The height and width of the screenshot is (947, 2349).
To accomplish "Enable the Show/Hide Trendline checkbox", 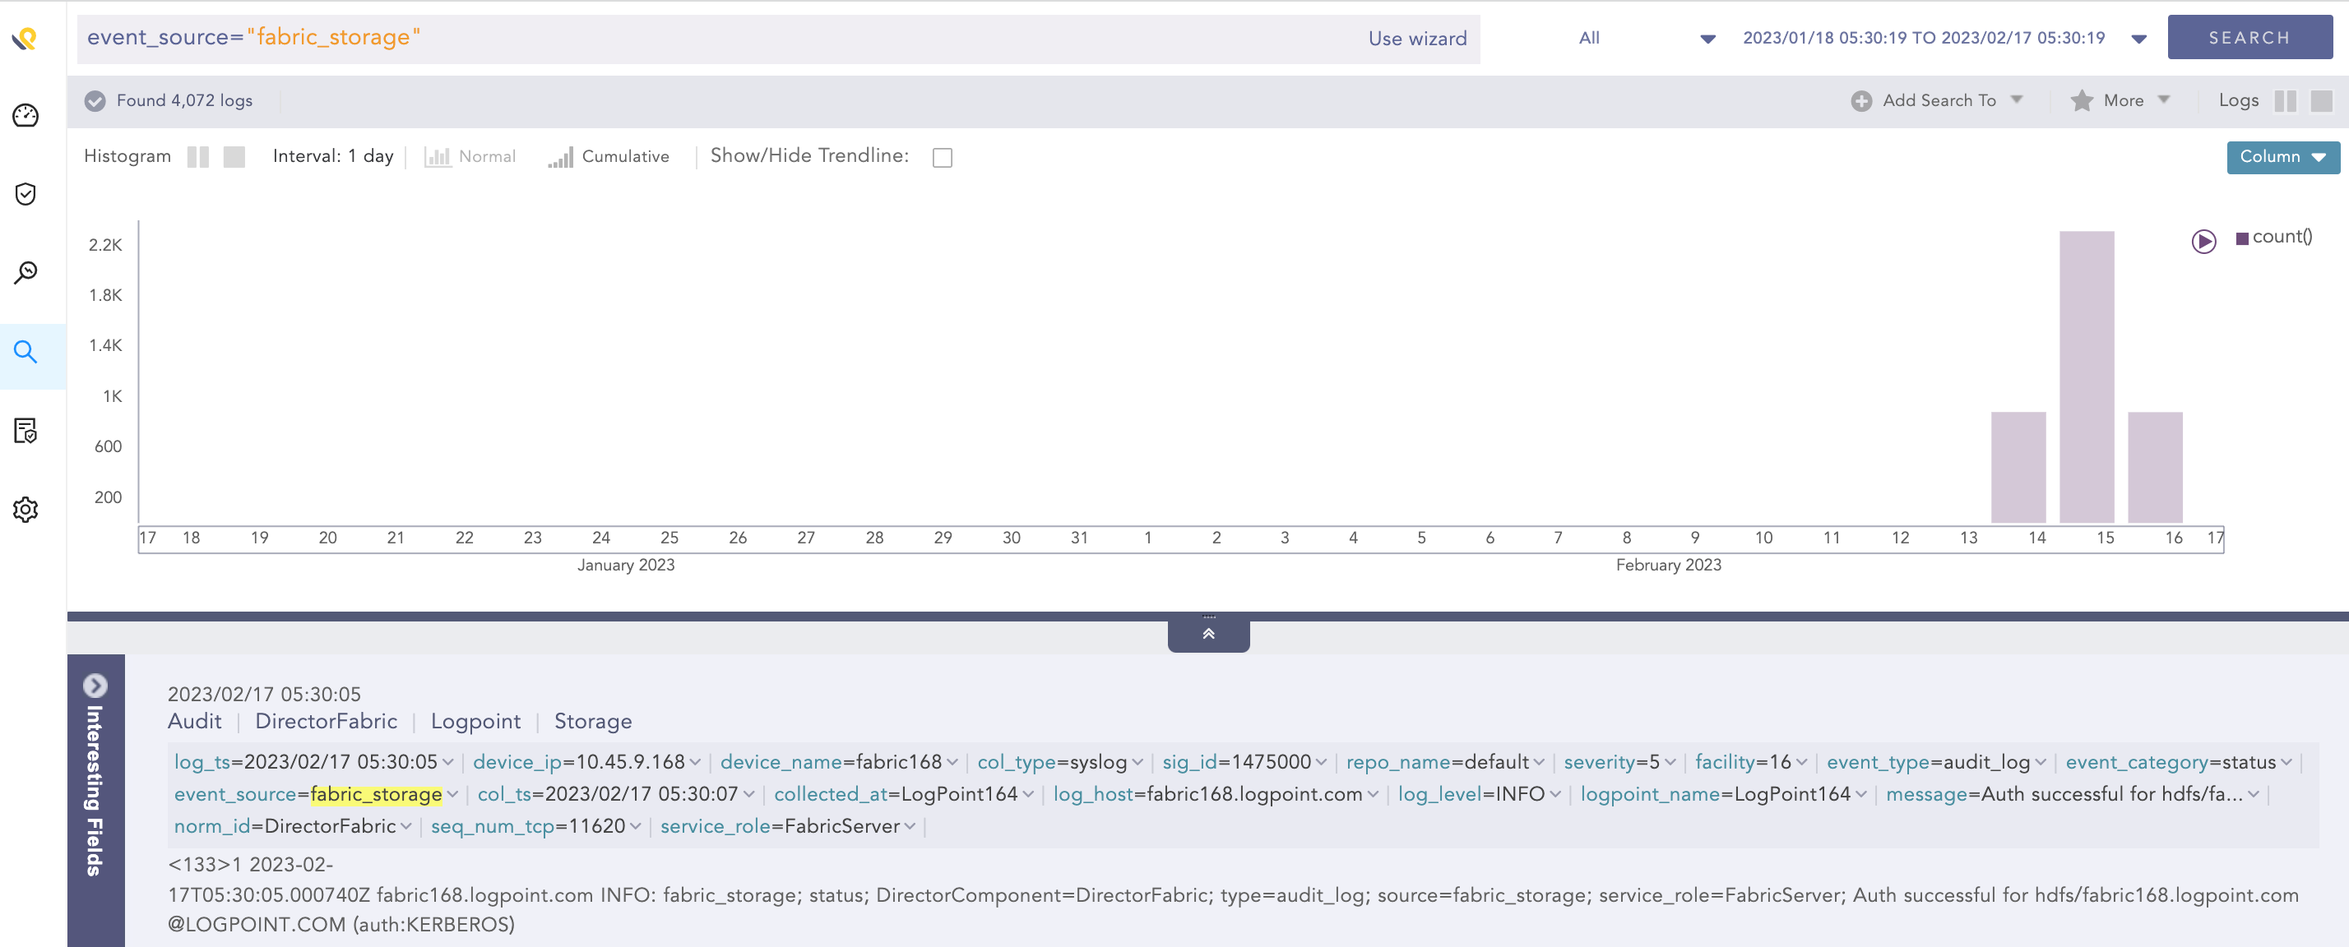I will [x=942, y=157].
